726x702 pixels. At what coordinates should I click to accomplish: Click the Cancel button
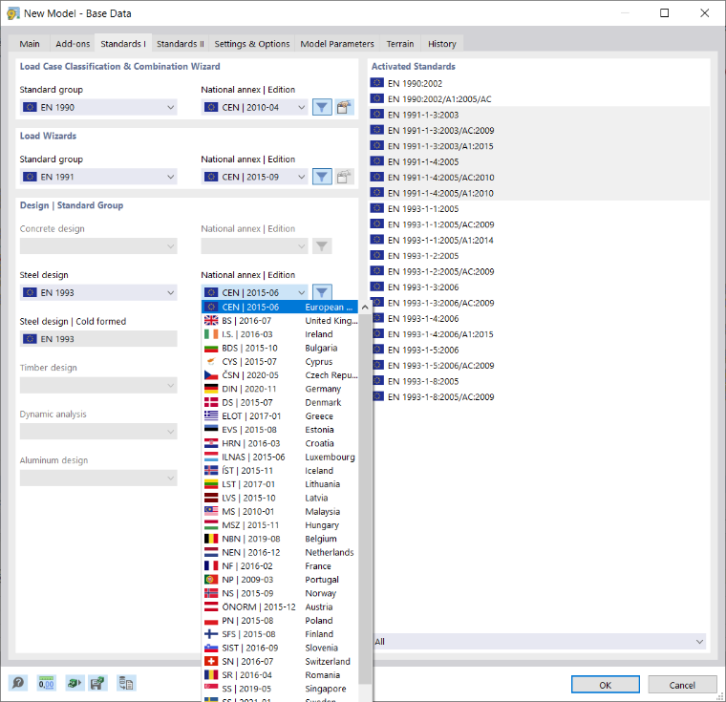[682, 685]
